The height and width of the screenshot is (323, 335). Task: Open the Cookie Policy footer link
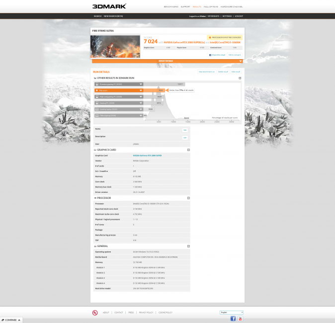pyautogui.click(x=166, y=313)
